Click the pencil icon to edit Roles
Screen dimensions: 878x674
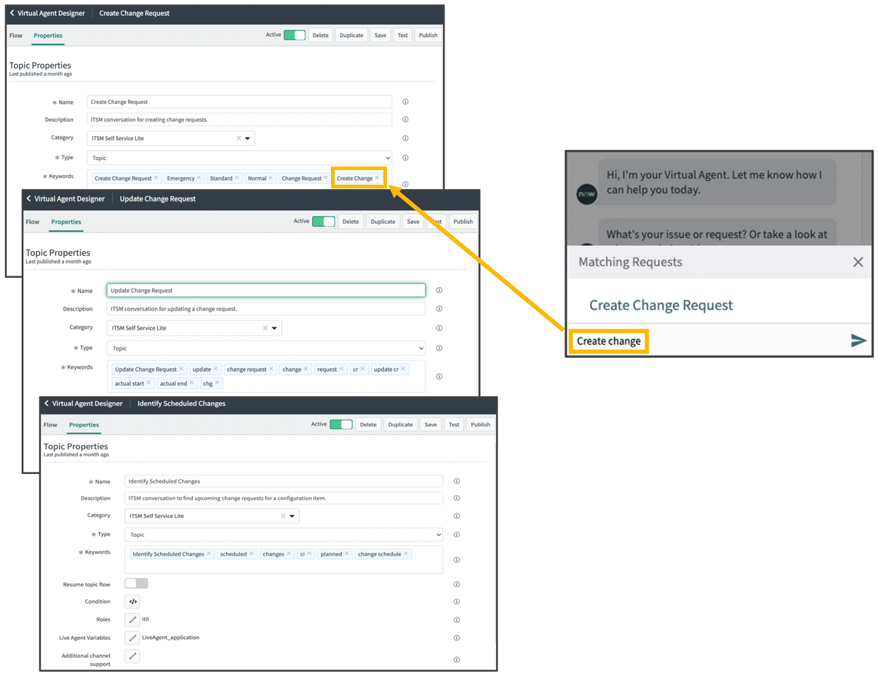coord(132,619)
